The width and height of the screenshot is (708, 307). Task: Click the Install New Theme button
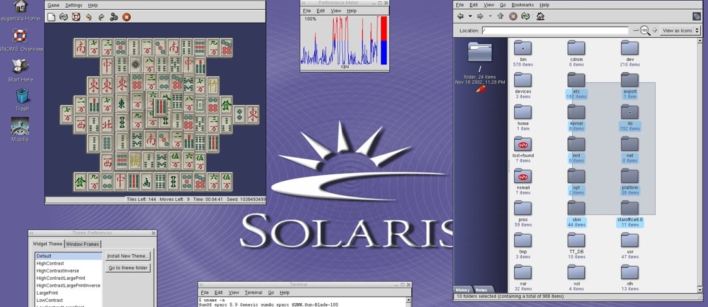[128, 256]
